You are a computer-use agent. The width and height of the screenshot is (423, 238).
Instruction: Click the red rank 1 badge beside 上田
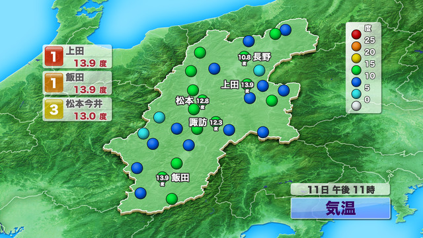pos(54,56)
